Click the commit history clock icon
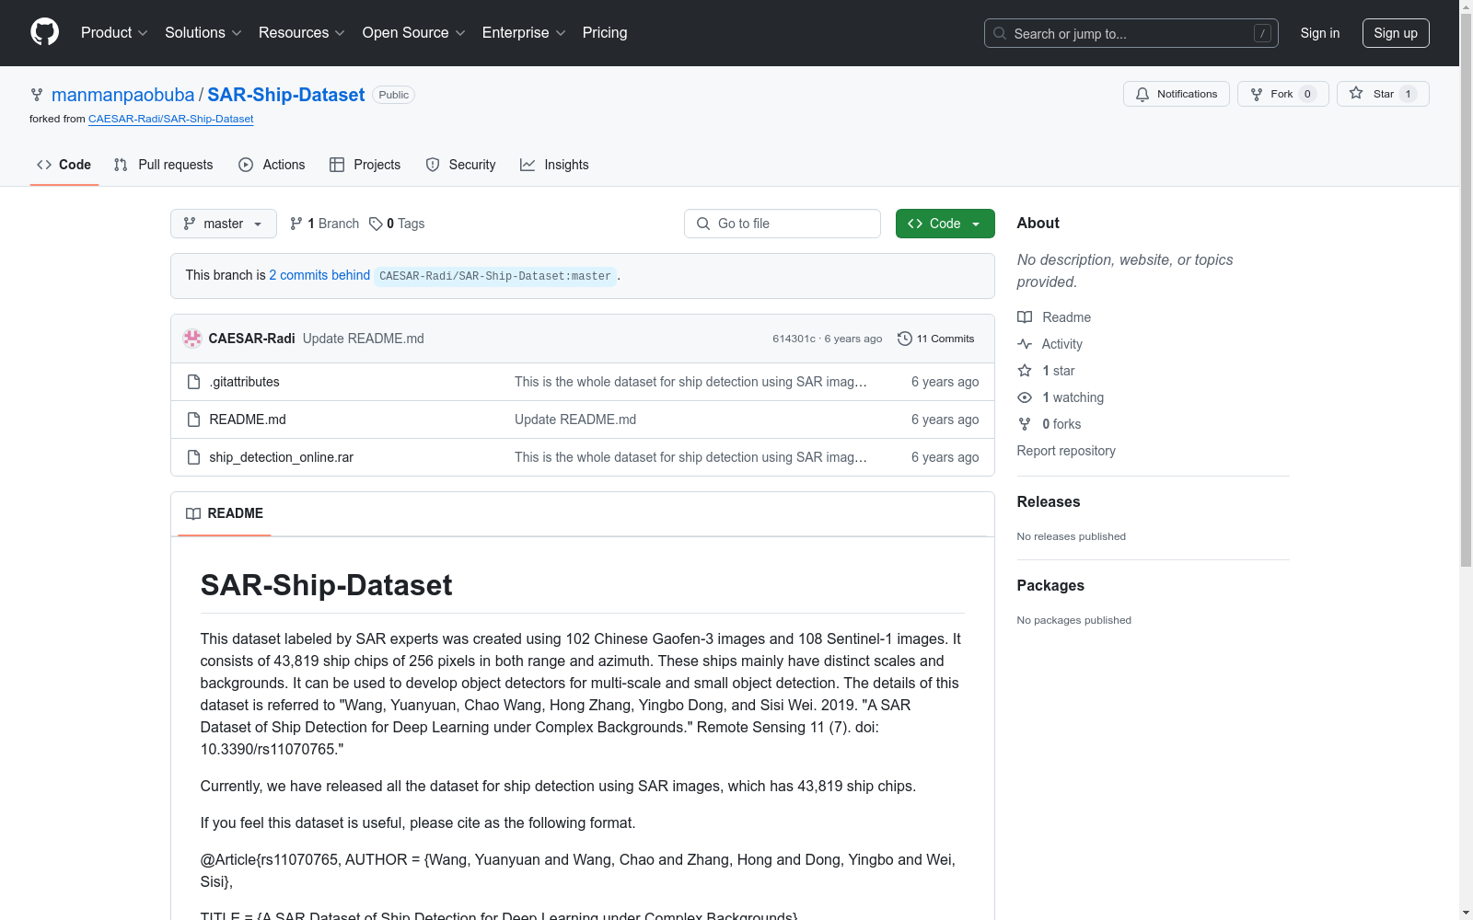This screenshot has width=1473, height=920. pyautogui.click(x=905, y=339)
